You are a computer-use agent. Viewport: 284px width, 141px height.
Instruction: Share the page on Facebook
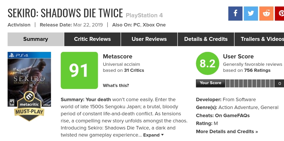235,13
